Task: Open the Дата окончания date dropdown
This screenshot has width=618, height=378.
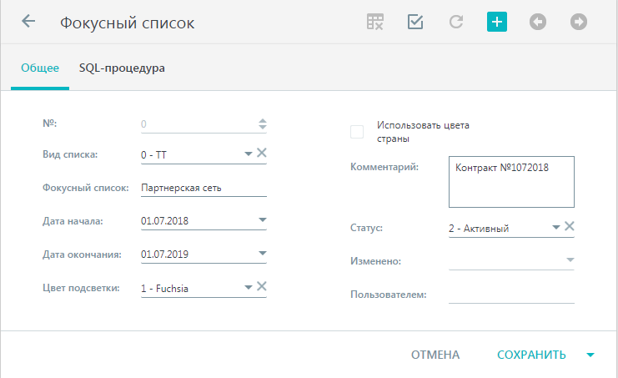Action: pos(263,254)
